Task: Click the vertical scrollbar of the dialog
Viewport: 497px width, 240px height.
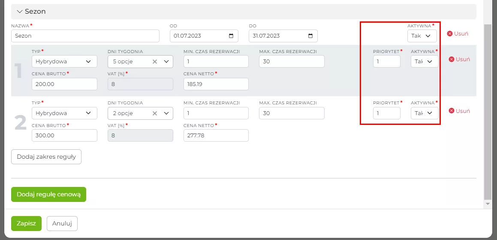Action: (x=488, y=111)
